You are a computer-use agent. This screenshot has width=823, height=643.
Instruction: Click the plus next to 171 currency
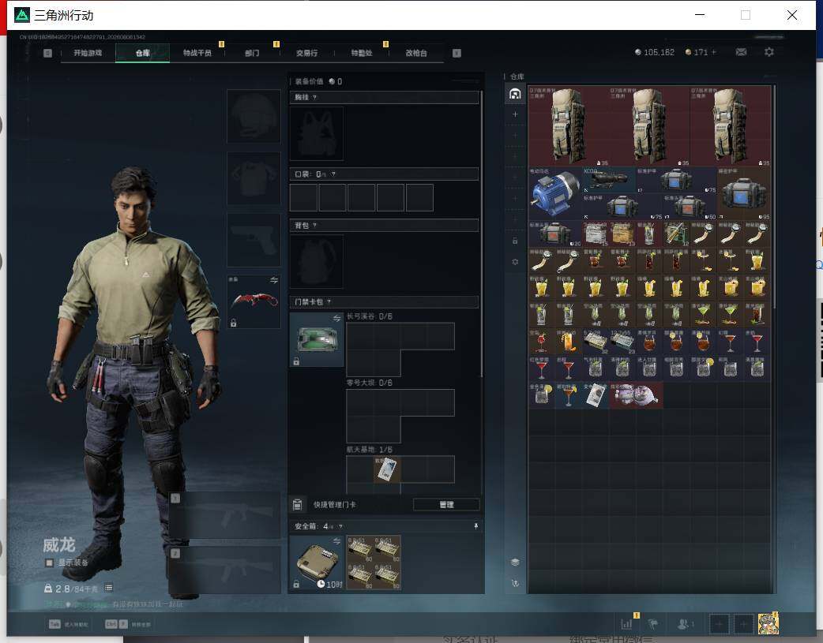tap(713, 52)
